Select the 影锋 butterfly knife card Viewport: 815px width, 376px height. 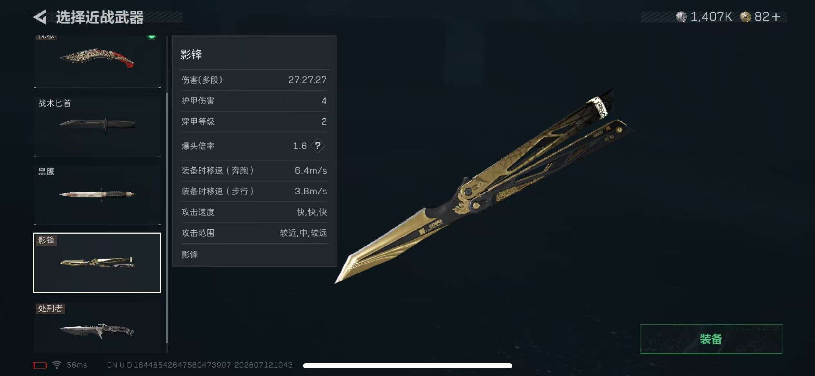(x=97, y=263)
